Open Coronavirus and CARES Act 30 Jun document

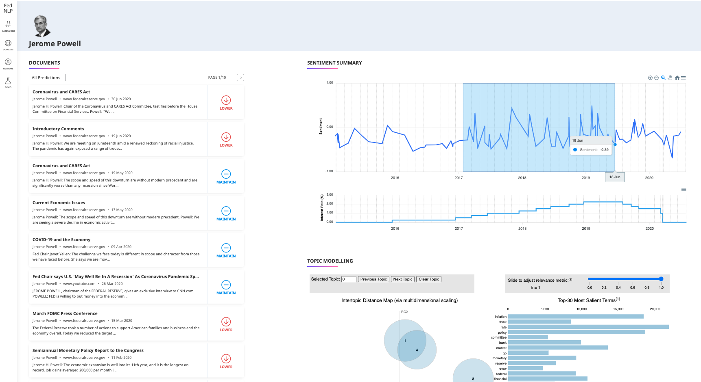61,92
